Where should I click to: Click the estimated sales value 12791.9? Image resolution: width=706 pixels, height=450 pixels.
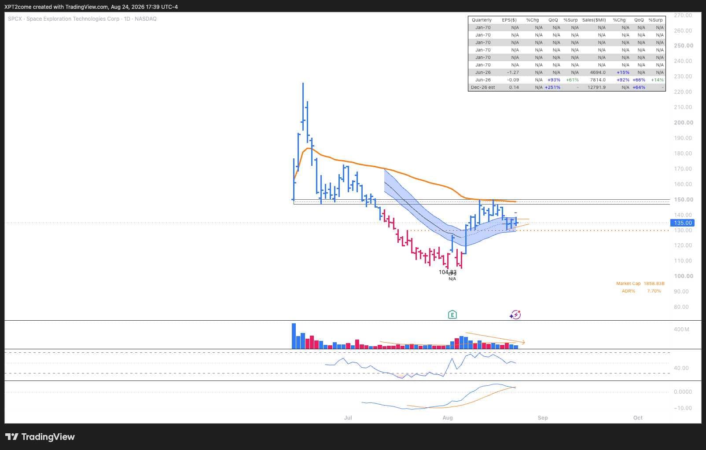click(596, 88)
